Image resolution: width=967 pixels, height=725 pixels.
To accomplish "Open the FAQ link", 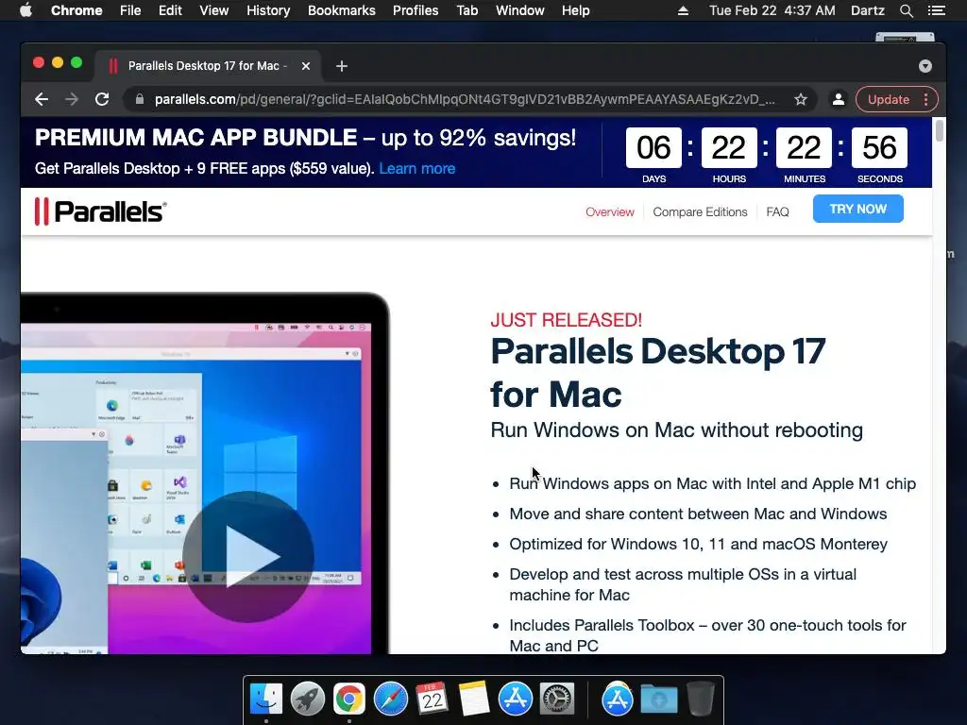I will pos(778,212).
